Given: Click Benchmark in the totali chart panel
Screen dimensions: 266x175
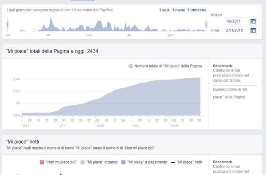Looking at the screenshot, I should point(223,66).
